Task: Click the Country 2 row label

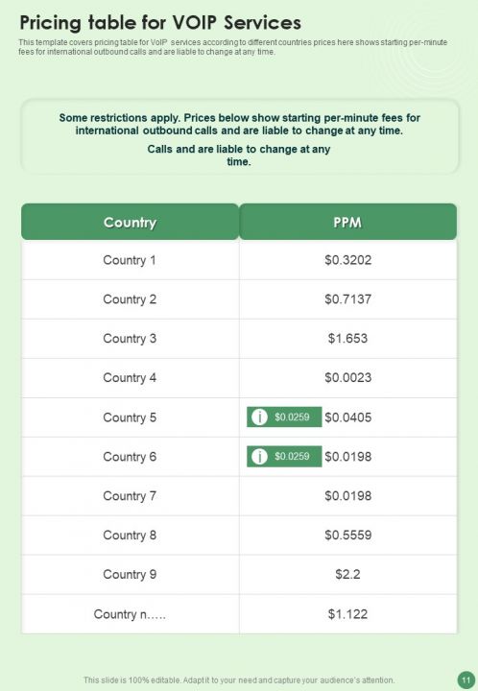Action: pos(130,299)
